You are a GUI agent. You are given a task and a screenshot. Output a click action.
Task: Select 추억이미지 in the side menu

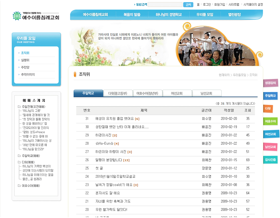click(28, 74)
